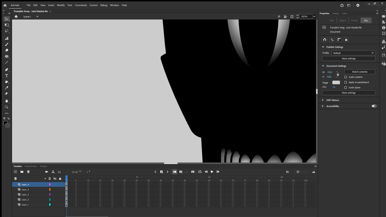The height and width of the screenshot is (217, 386).
Task: Toggle lock all layers icon
Action: point(60,179)
